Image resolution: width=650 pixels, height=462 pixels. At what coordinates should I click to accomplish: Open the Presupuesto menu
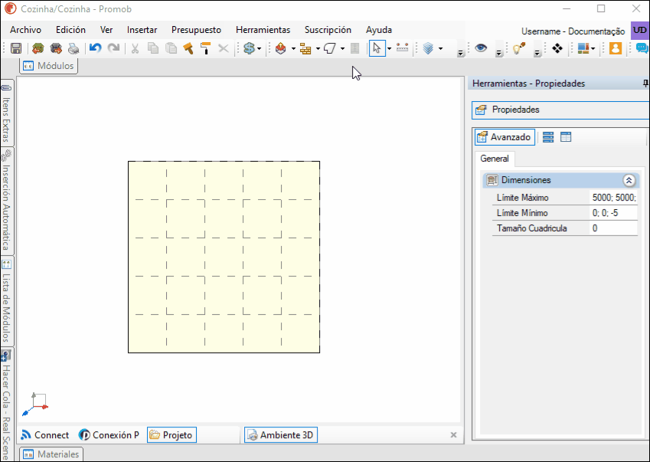click(x=196, y=30)
